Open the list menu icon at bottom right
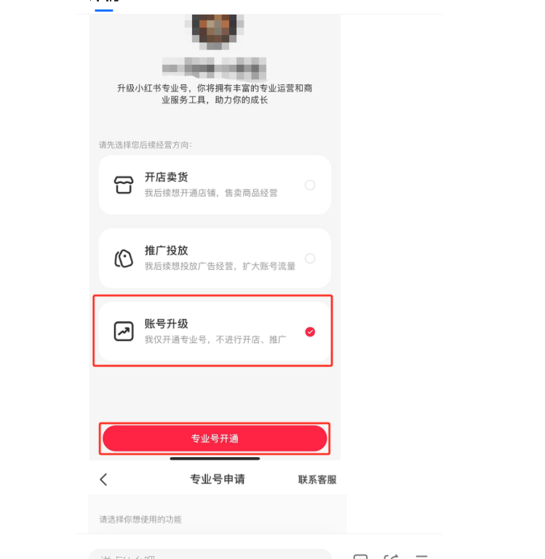The height and width of the screenshot is (559, 545). (421, 556)
